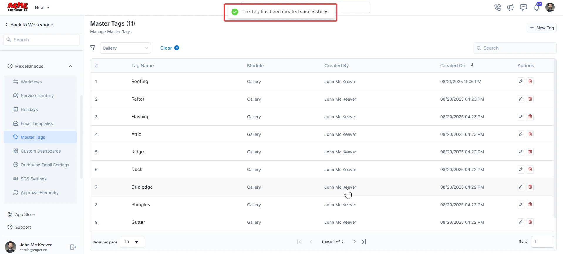This screenshot has width=563, height=254.
Task: Open Outbound Email Settings
Action: [40, 165]
